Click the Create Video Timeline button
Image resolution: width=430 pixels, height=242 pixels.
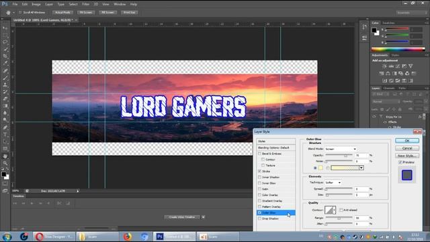coord(182,217)
